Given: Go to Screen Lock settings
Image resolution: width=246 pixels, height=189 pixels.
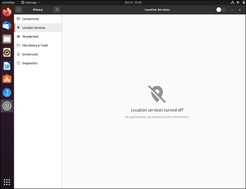Looking at the screenshot, I should pyautogui.click(x=38, y=54).
